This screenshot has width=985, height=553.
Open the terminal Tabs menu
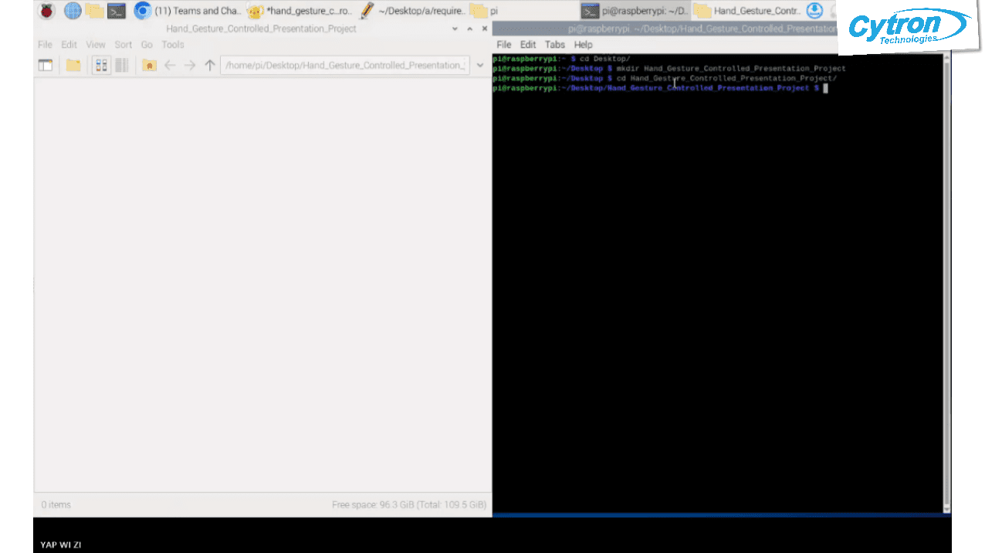[554, 45]
